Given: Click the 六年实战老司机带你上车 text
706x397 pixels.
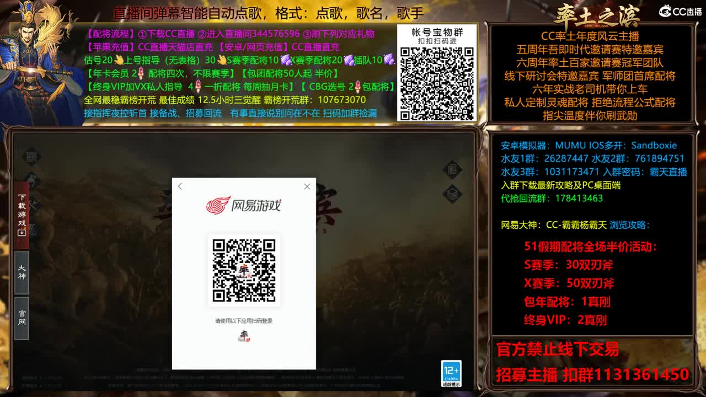Looking at the screenshot, I should pyautogui.click(x=590, y=89).
